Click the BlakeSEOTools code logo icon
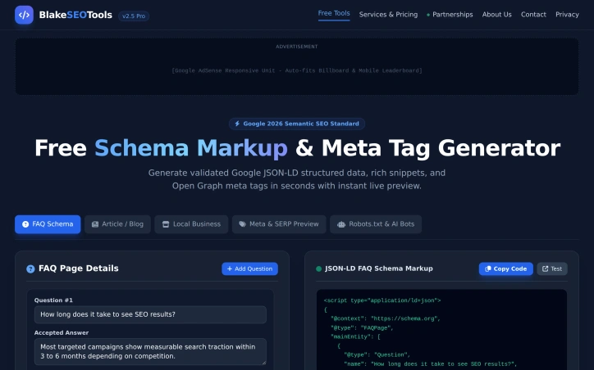The width and height of the screenshot is (594, 370). point(24,15)
